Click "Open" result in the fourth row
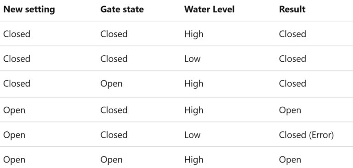 tap(290, 110)
